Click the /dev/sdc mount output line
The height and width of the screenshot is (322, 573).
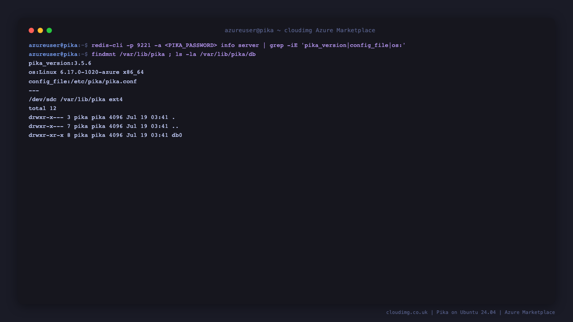(x=76, y=99)
